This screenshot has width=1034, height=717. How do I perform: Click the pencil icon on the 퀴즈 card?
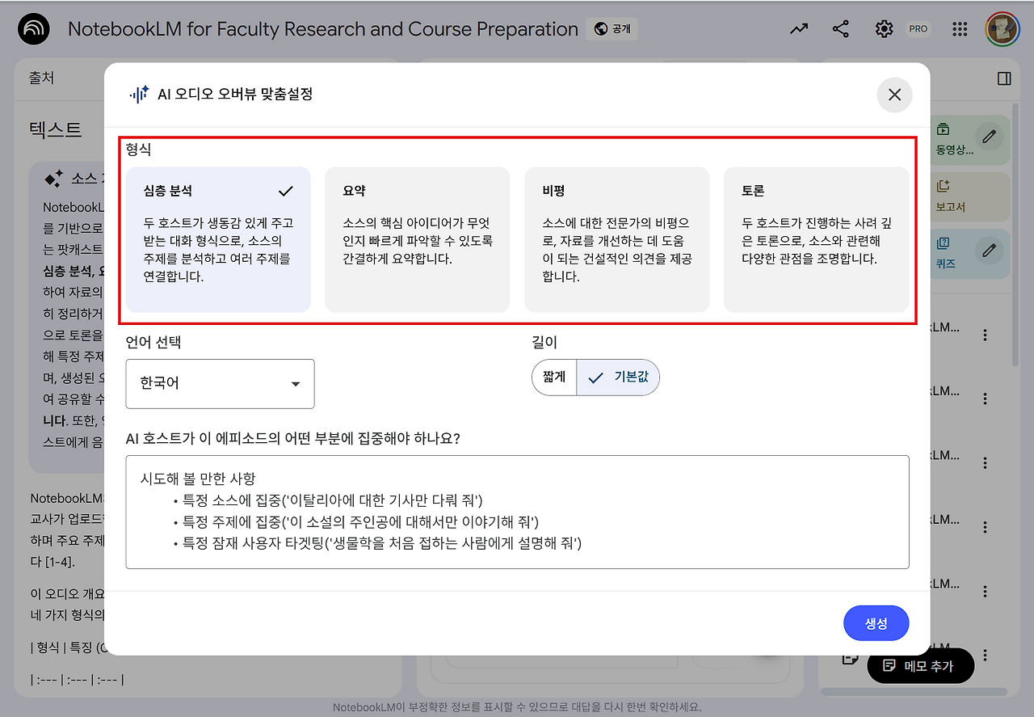coord(989,250)
